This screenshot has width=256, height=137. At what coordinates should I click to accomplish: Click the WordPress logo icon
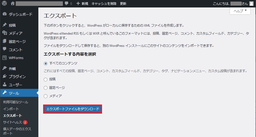point(4,3)
